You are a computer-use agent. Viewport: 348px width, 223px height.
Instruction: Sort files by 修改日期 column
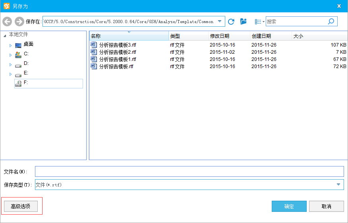click(219, 36)
